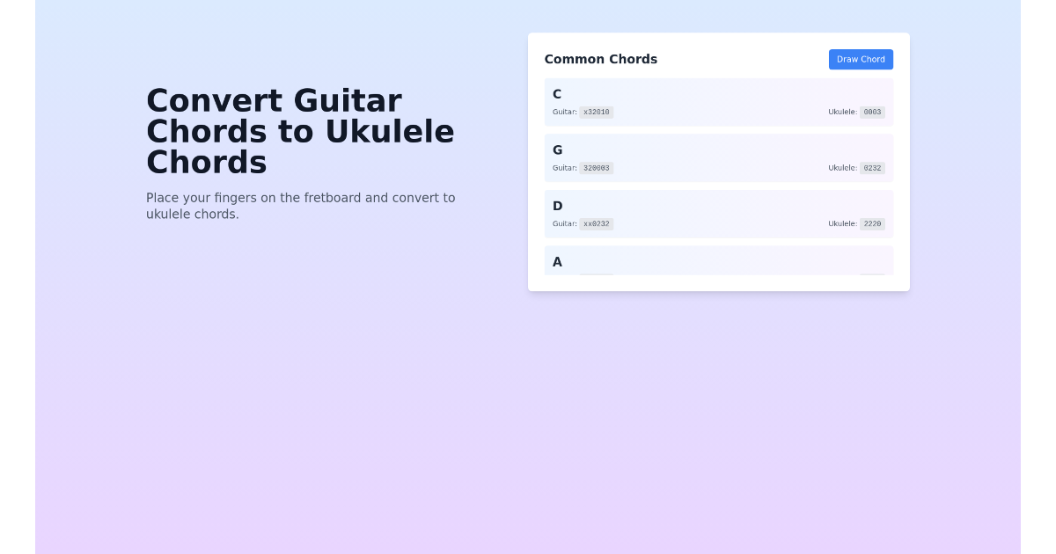Click the bold D chord label
1056x554 pixels.
[x=557, y=206]
